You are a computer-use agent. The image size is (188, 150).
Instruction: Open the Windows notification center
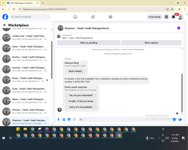[183, 138]
